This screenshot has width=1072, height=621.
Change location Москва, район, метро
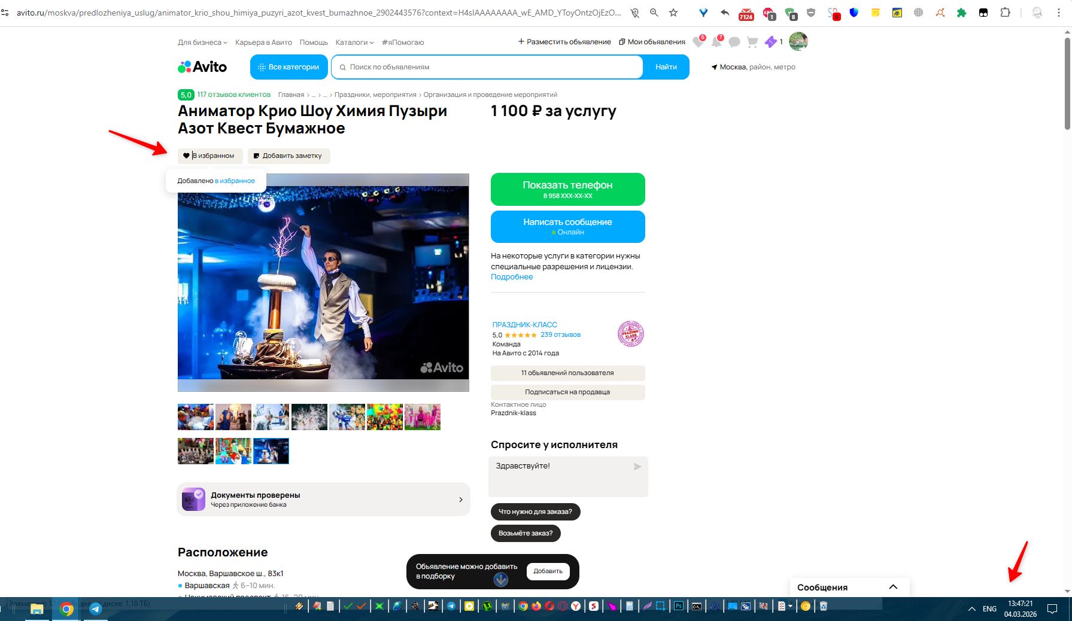pyautogui.click(x=754, y=67)
